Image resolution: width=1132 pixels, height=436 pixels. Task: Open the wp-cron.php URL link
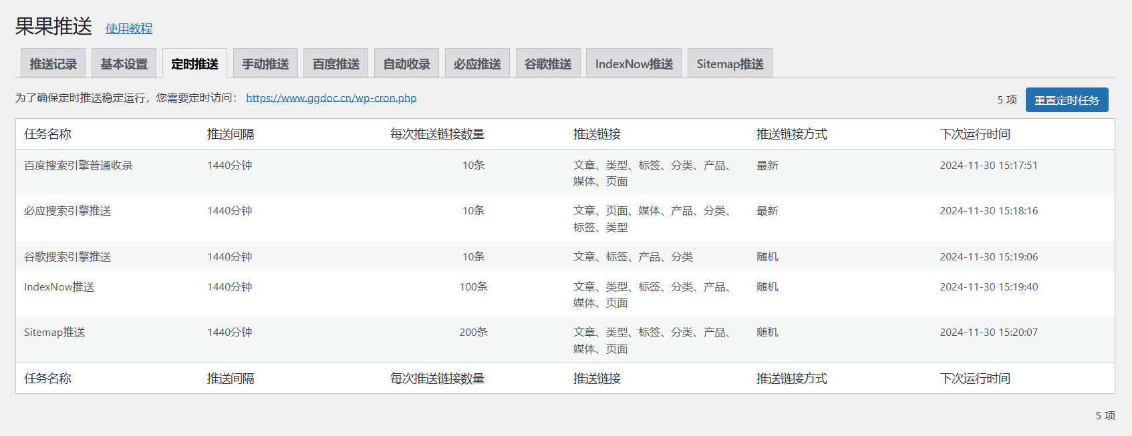click(x=331, y=97)
